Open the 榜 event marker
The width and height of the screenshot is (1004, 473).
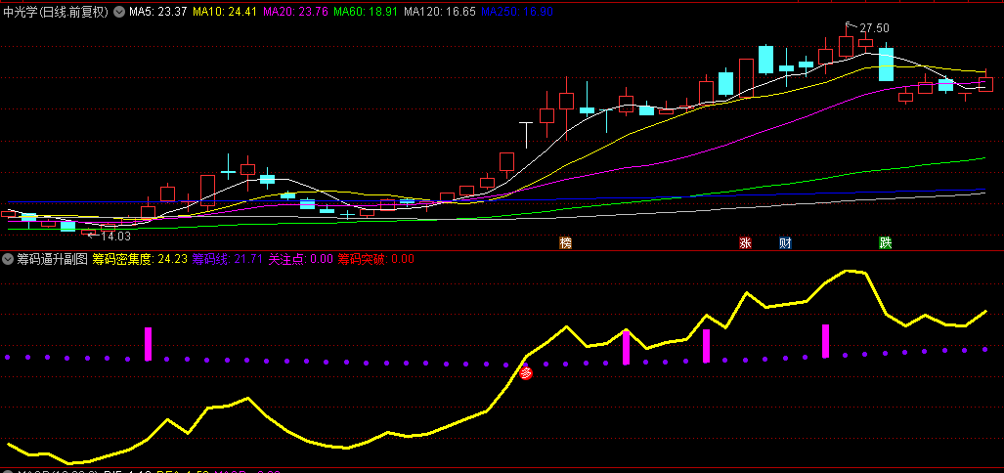[x=565, y=243]
